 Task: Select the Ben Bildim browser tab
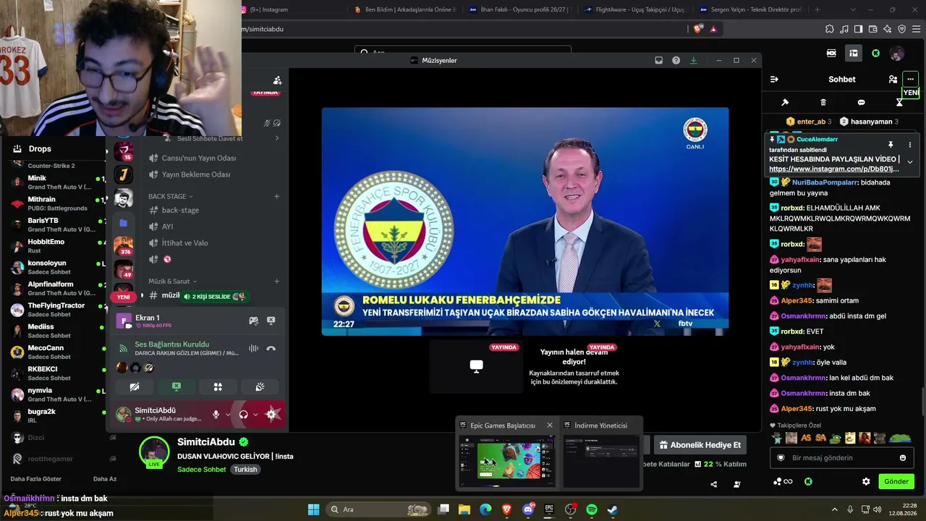tap(405, 9)
